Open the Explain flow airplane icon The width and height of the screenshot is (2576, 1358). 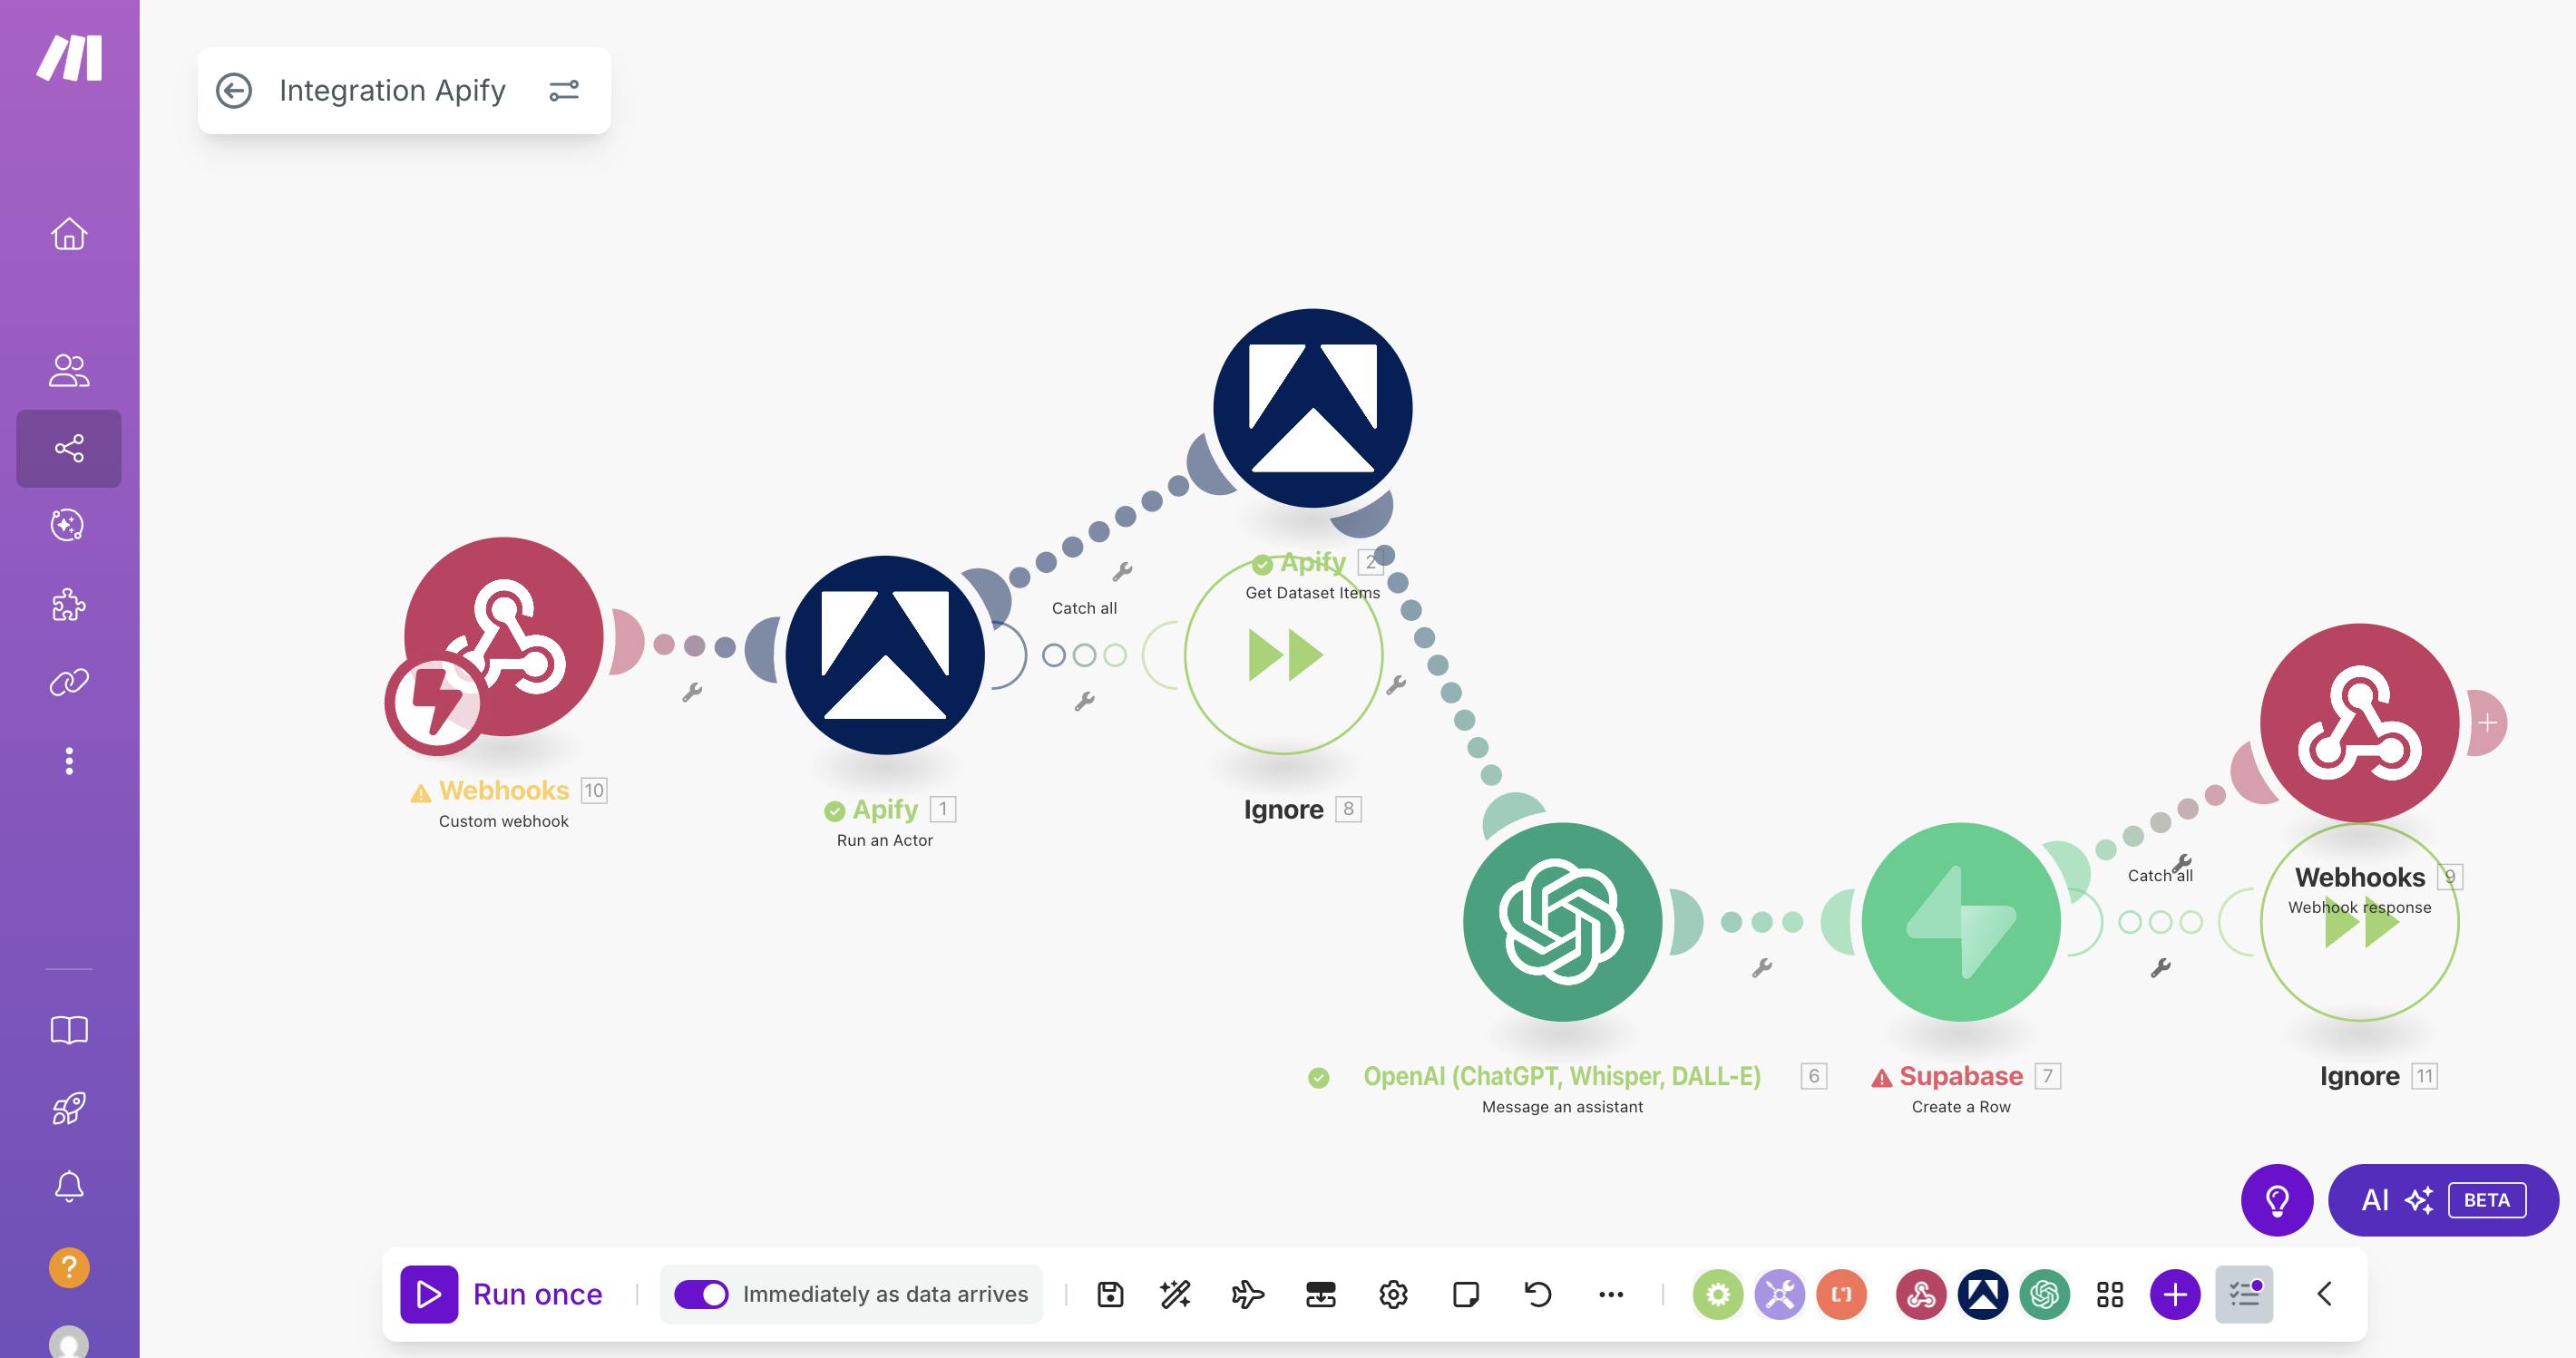(1247, 1294)
